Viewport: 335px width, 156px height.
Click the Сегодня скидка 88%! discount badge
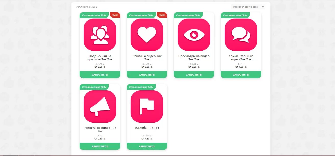141,15
